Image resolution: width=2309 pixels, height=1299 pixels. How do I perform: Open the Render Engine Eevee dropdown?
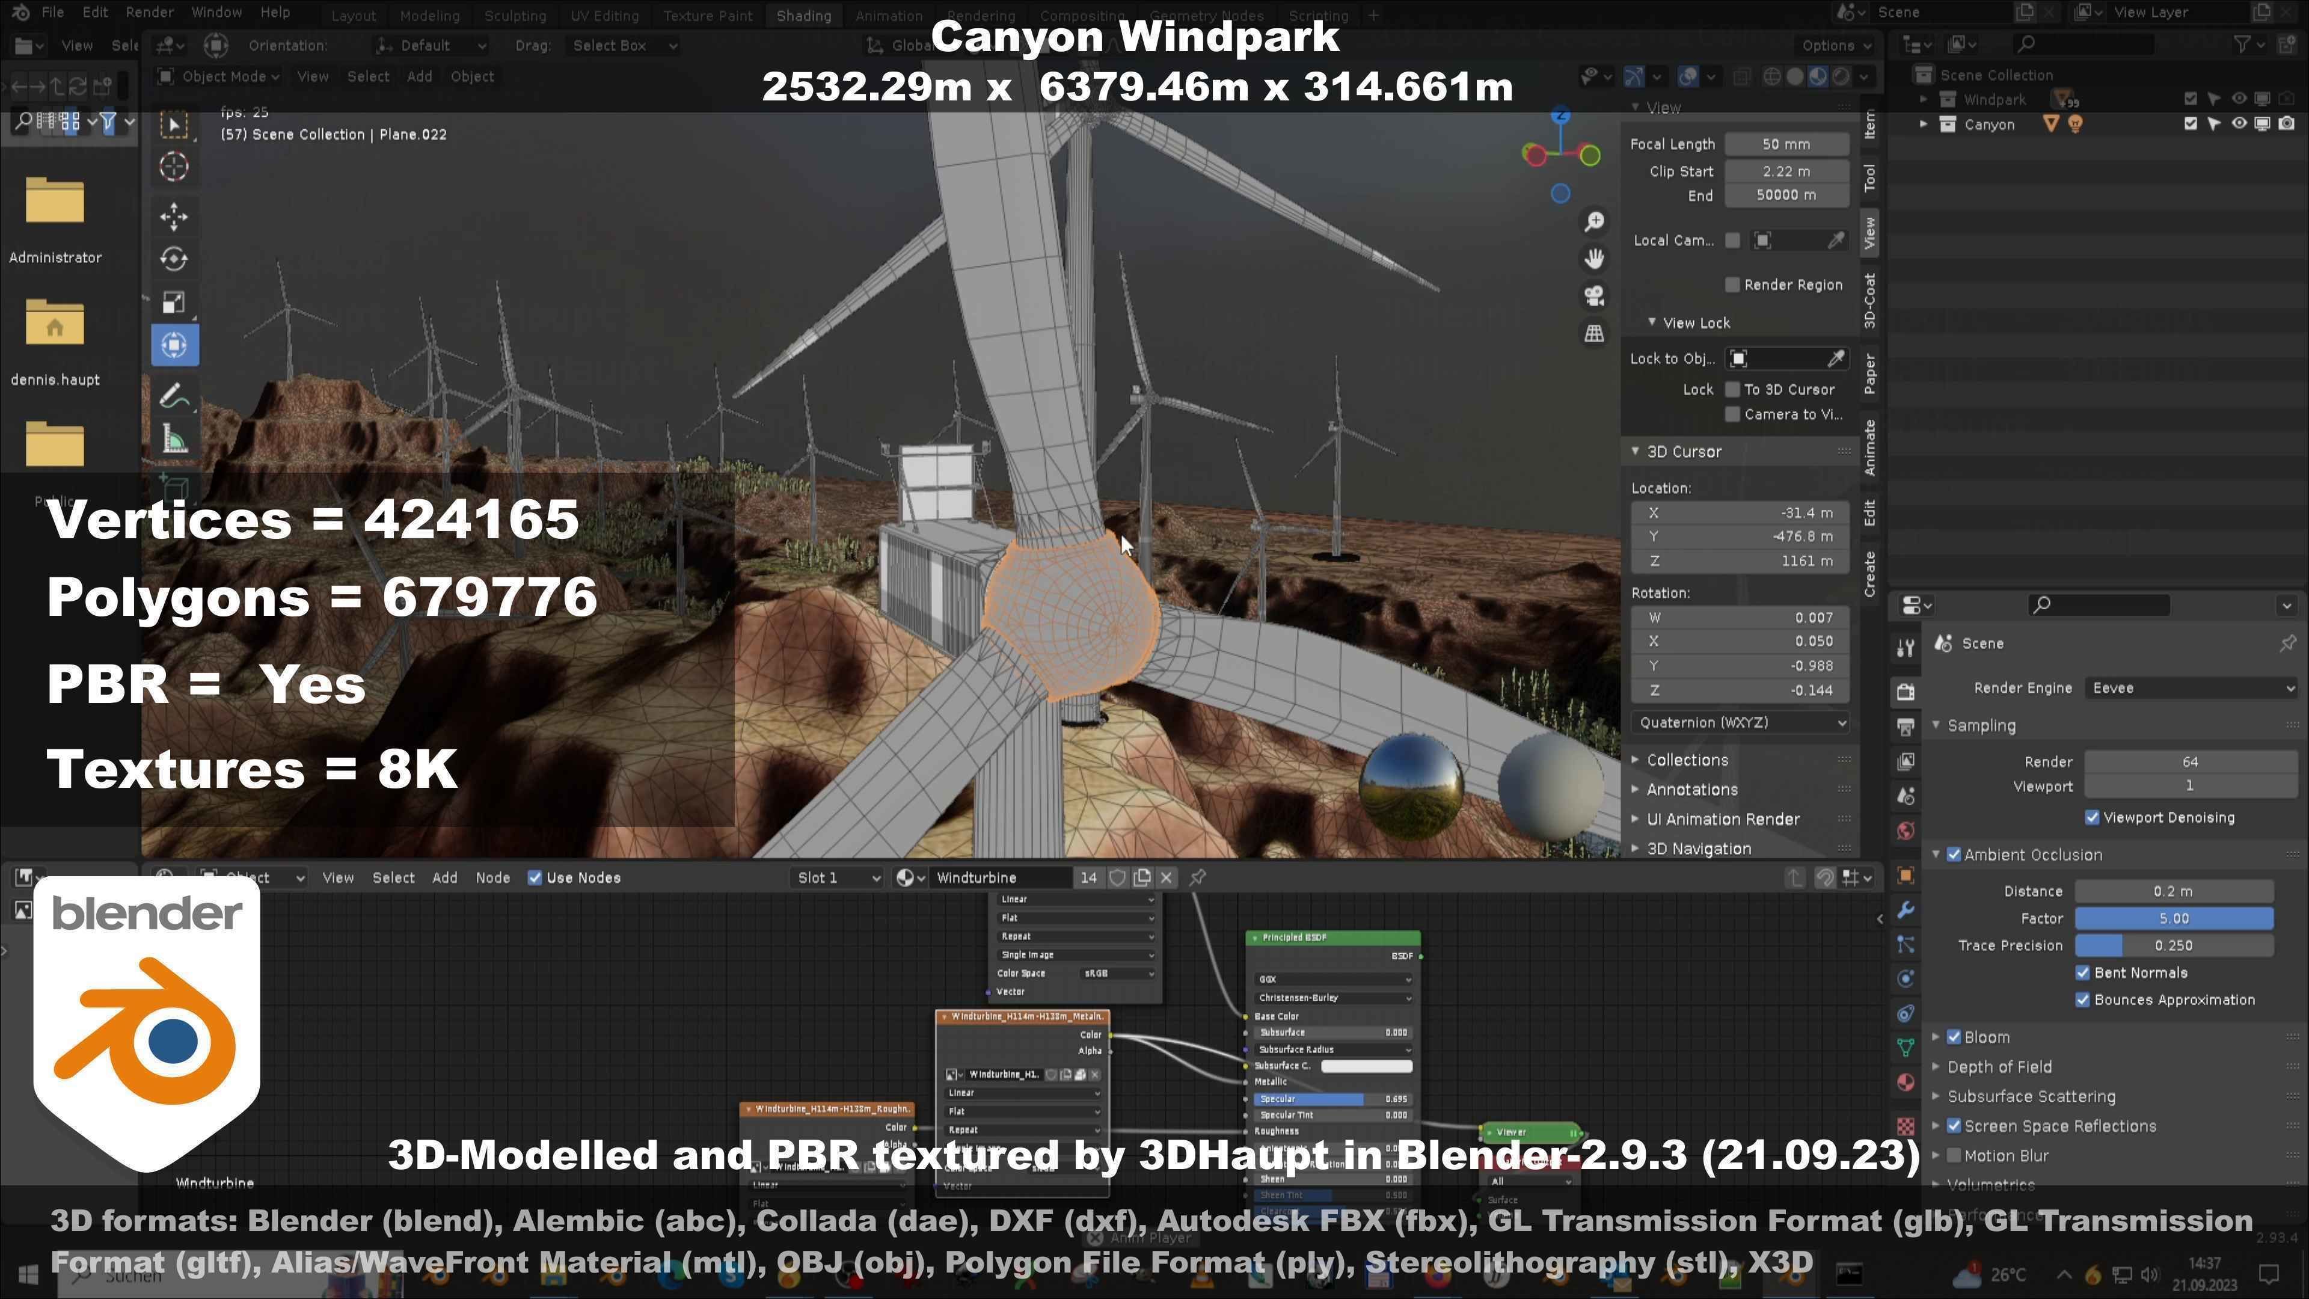pos(2191,689)
